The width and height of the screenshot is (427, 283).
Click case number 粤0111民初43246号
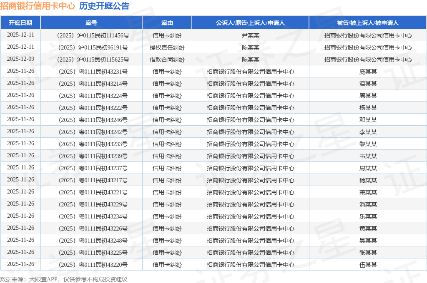pyautogui.click(x=93, y=120)
